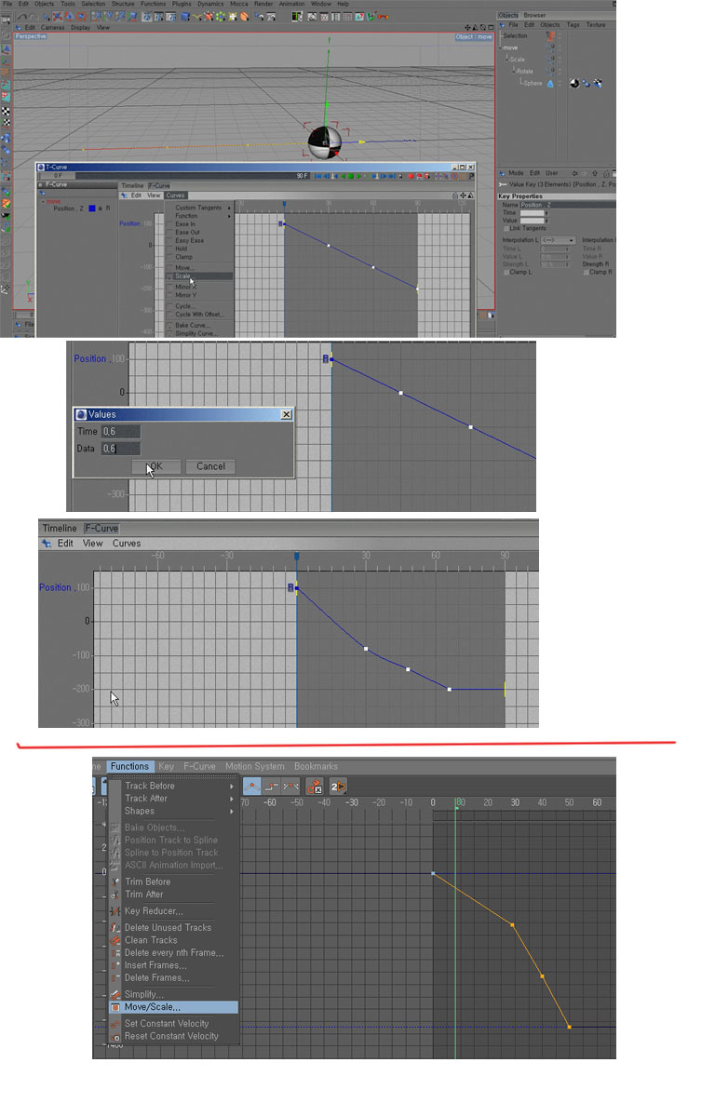Expand the Track After submenu
The width and height of the screenshot is (715, 1103).
point(232,799)
